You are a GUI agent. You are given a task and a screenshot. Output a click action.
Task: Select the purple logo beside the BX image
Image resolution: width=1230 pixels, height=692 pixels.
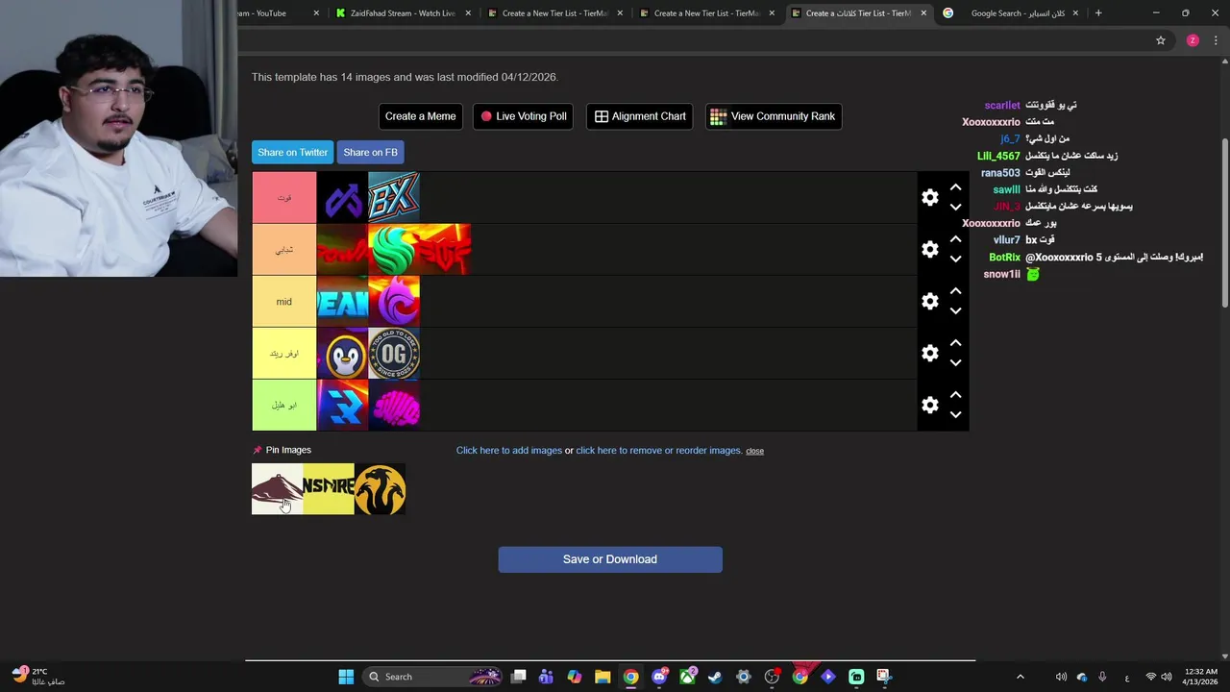(342, 197)
